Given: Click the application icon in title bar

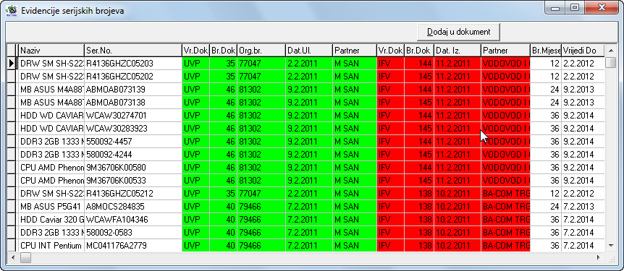Looking at the screenshot, I should pos(11,11).
